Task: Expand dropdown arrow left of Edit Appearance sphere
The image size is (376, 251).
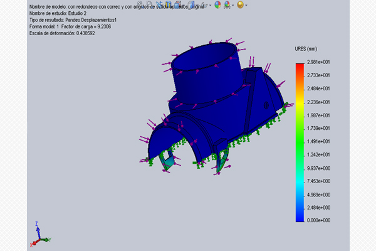Action: coord(210,4)
